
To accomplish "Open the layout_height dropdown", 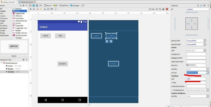I will tap(205, 44).
